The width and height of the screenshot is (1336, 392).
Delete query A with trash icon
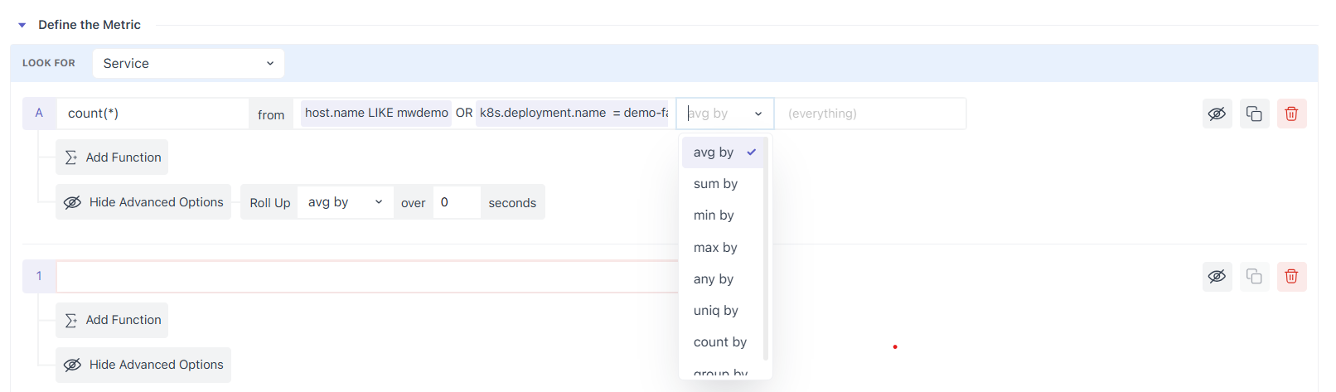1291,114
